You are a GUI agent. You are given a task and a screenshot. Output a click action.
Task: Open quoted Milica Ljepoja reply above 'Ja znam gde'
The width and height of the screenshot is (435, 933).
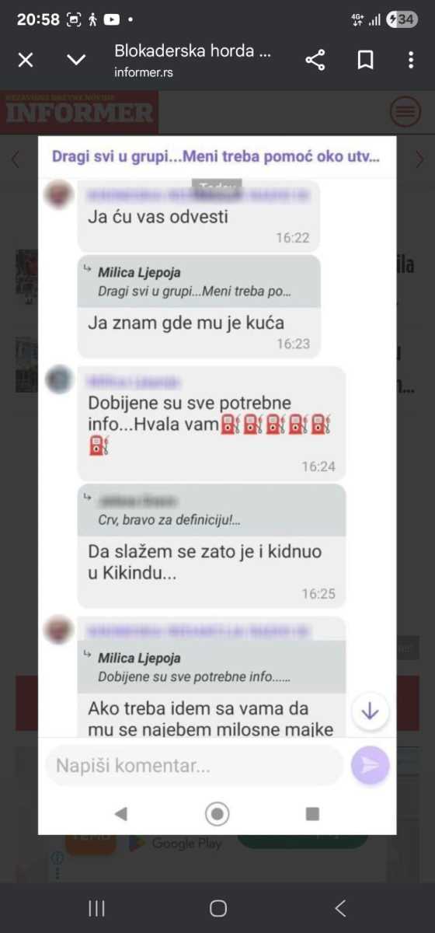pyautogui.click(x=199, y=281)
